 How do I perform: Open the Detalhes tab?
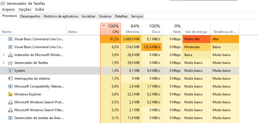click(121, 16)
